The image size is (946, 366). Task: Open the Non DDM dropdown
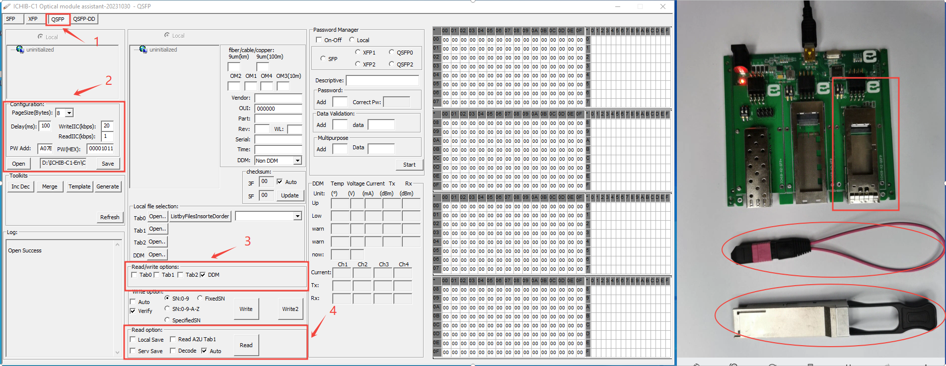coord(297,161)
